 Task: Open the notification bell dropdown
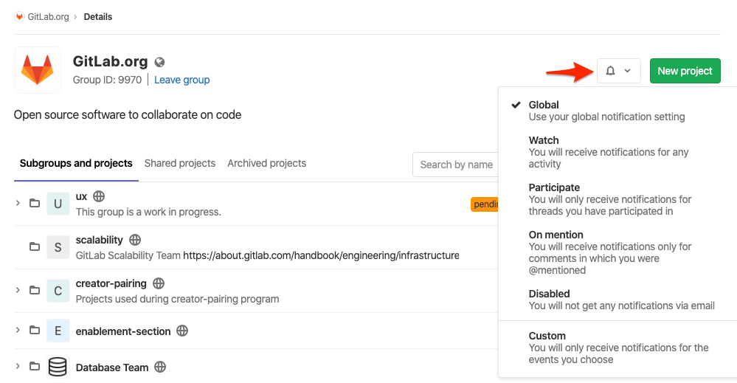pyautogui.click(x=618, y=71)
